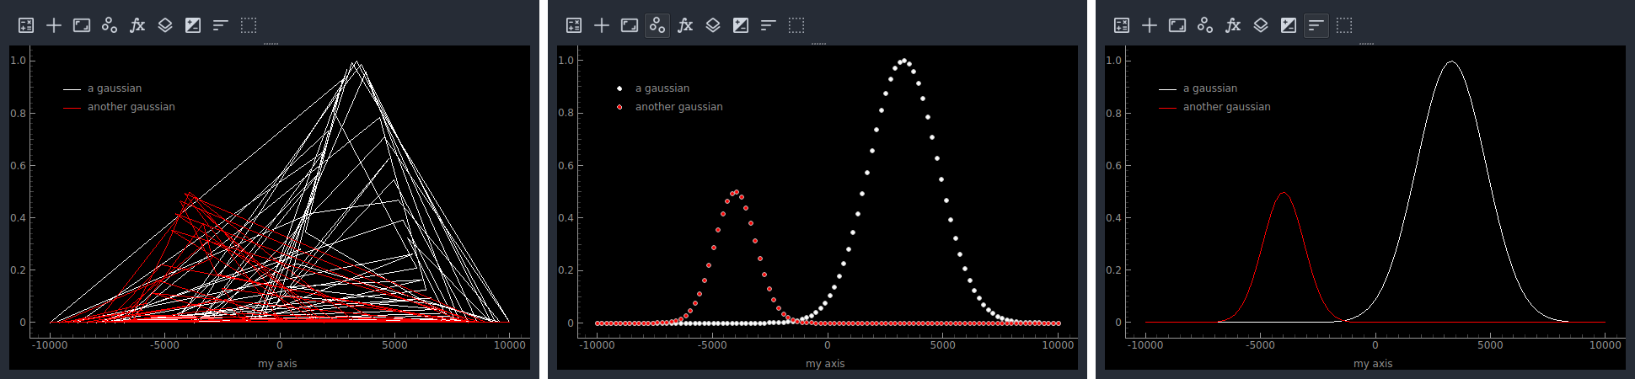Click the white line sample in the left plot legend
The width and height of the screenshot is (1635, 379).
click(72, 89)
